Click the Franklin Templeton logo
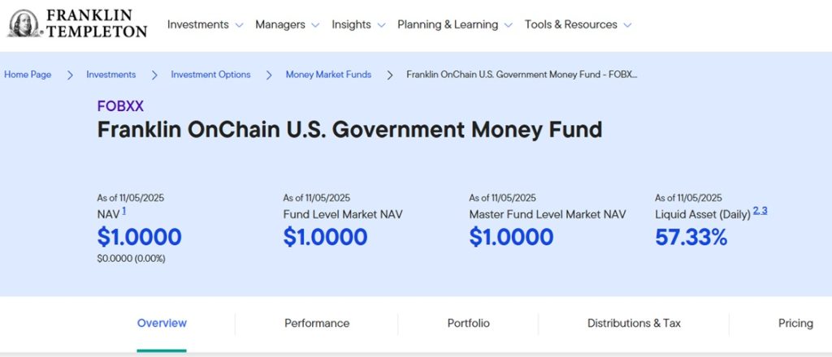 click(x=77, y=24)
